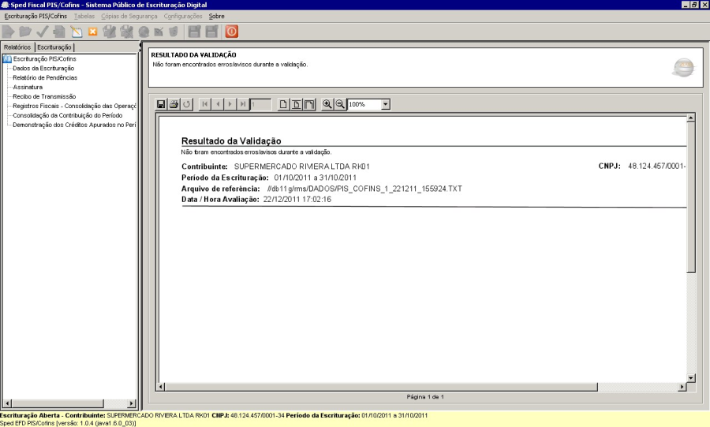This screenshot has height=427, width=710.
Task: Zoom out with the magnifier minus icon
Action: point(340,105)
